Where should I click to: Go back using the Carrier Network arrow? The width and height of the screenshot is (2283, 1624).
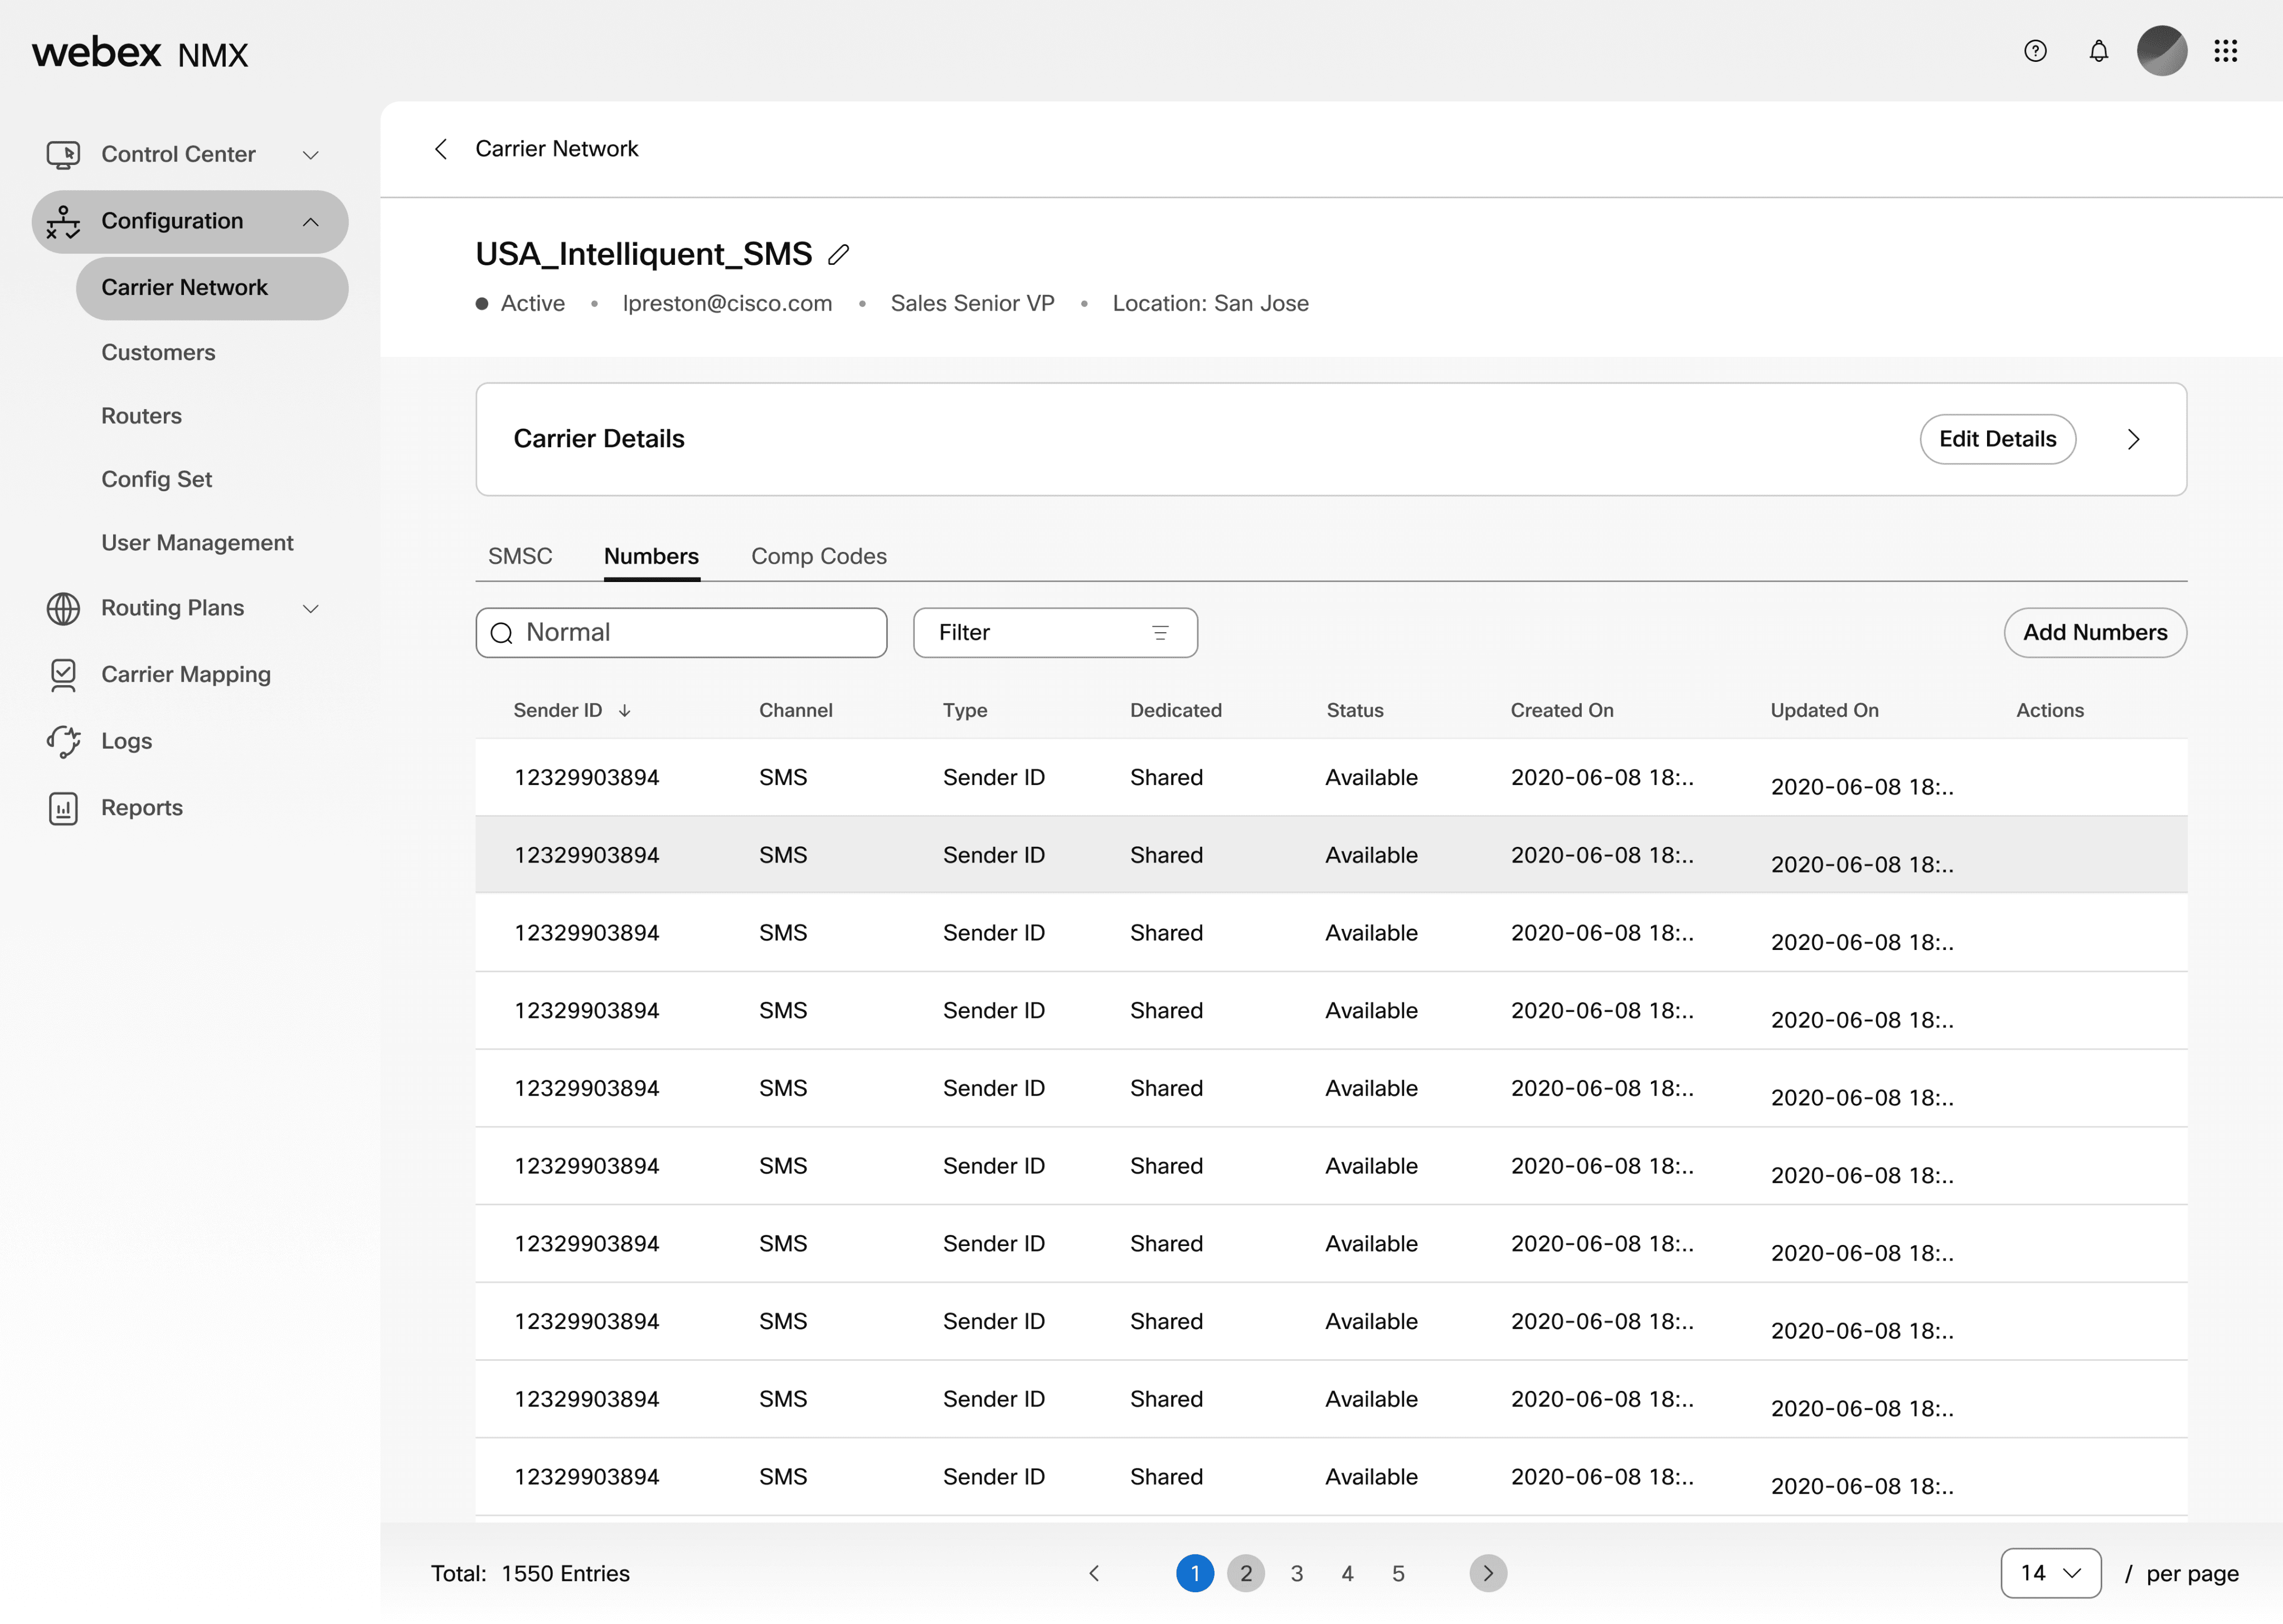point(441,149)
